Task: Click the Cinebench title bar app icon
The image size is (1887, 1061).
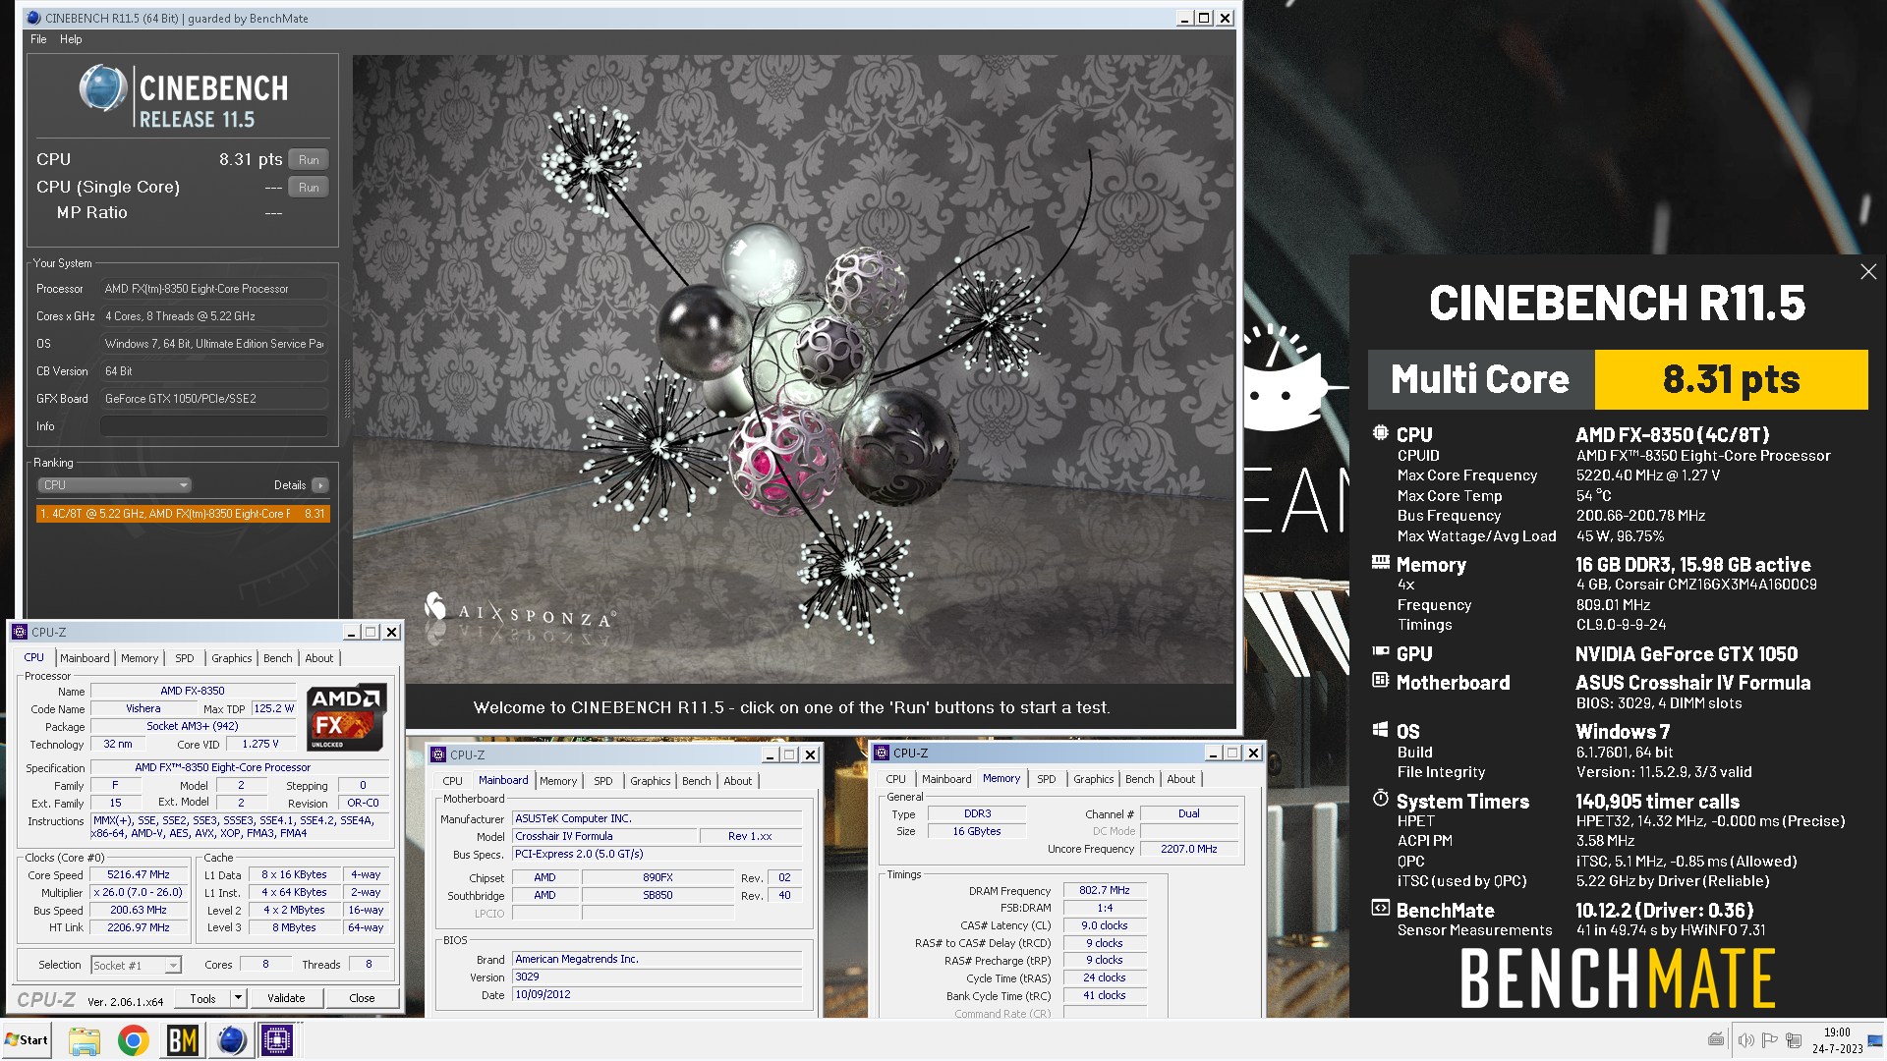Action: coord(33,18)
